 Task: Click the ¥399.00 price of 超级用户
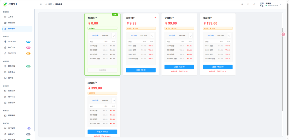(x=95, y=88)
